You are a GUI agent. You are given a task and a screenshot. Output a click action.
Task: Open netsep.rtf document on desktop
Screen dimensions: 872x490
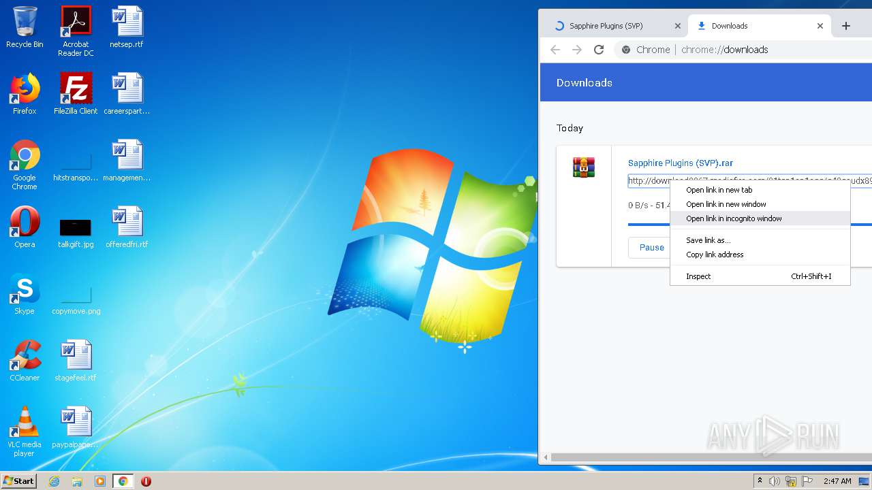127,27
